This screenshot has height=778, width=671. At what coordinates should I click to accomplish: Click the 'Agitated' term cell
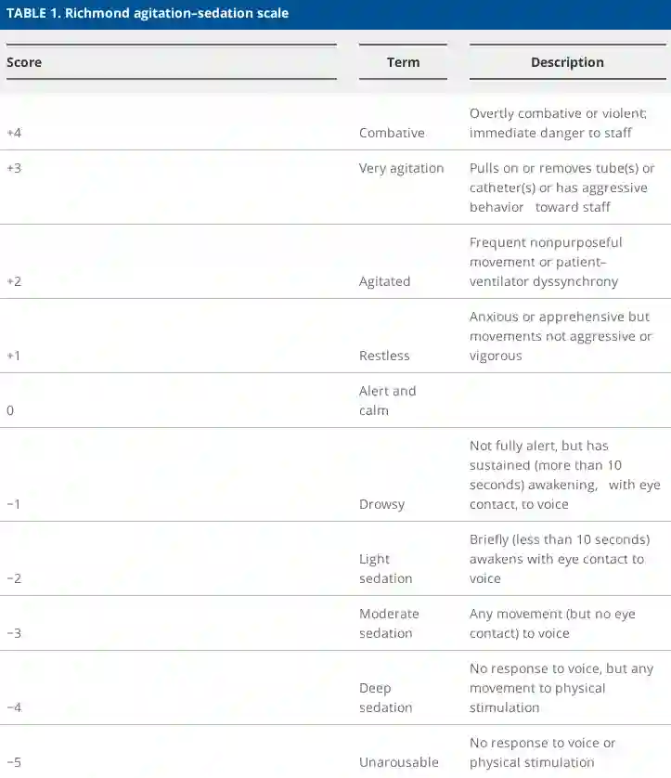coord(384,281)
